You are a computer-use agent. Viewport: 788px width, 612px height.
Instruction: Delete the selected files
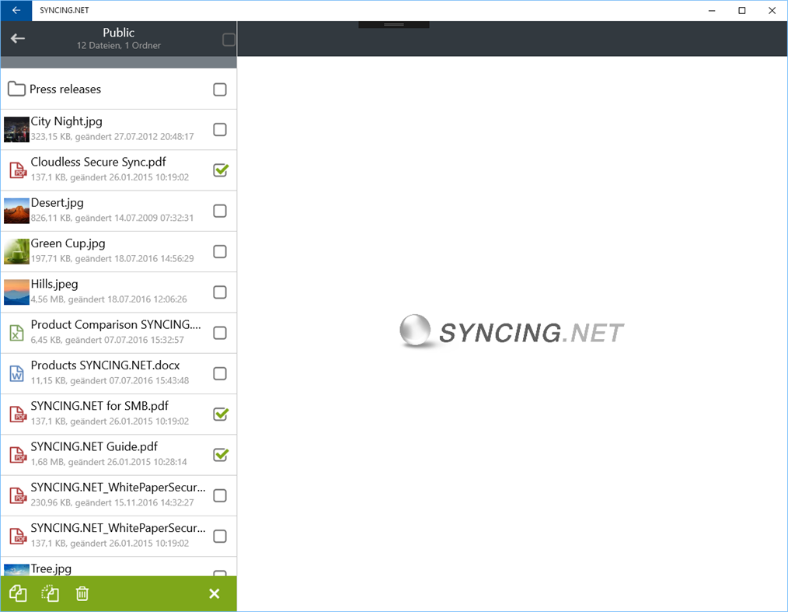click(x=82, y=593)
